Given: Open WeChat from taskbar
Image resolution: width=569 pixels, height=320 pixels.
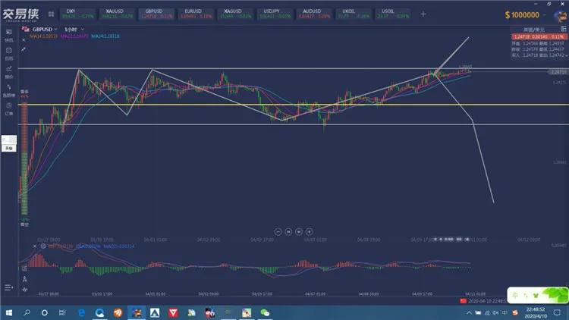Looking at the screenshot, I should [x=265, y=312].
